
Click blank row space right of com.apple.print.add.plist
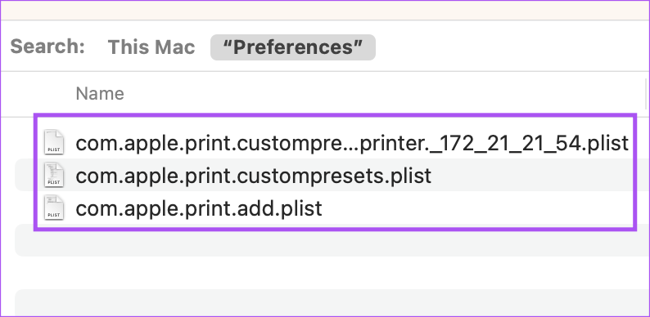pyautogui.click(x=476, y=208)
